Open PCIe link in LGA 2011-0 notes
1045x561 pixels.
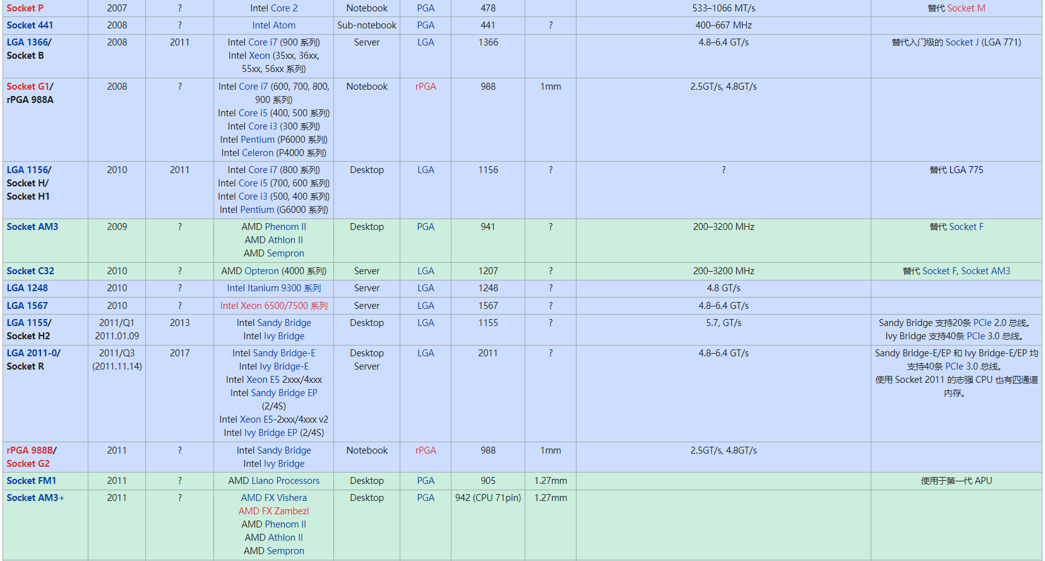pyautogui.click(x=954, y=366)
